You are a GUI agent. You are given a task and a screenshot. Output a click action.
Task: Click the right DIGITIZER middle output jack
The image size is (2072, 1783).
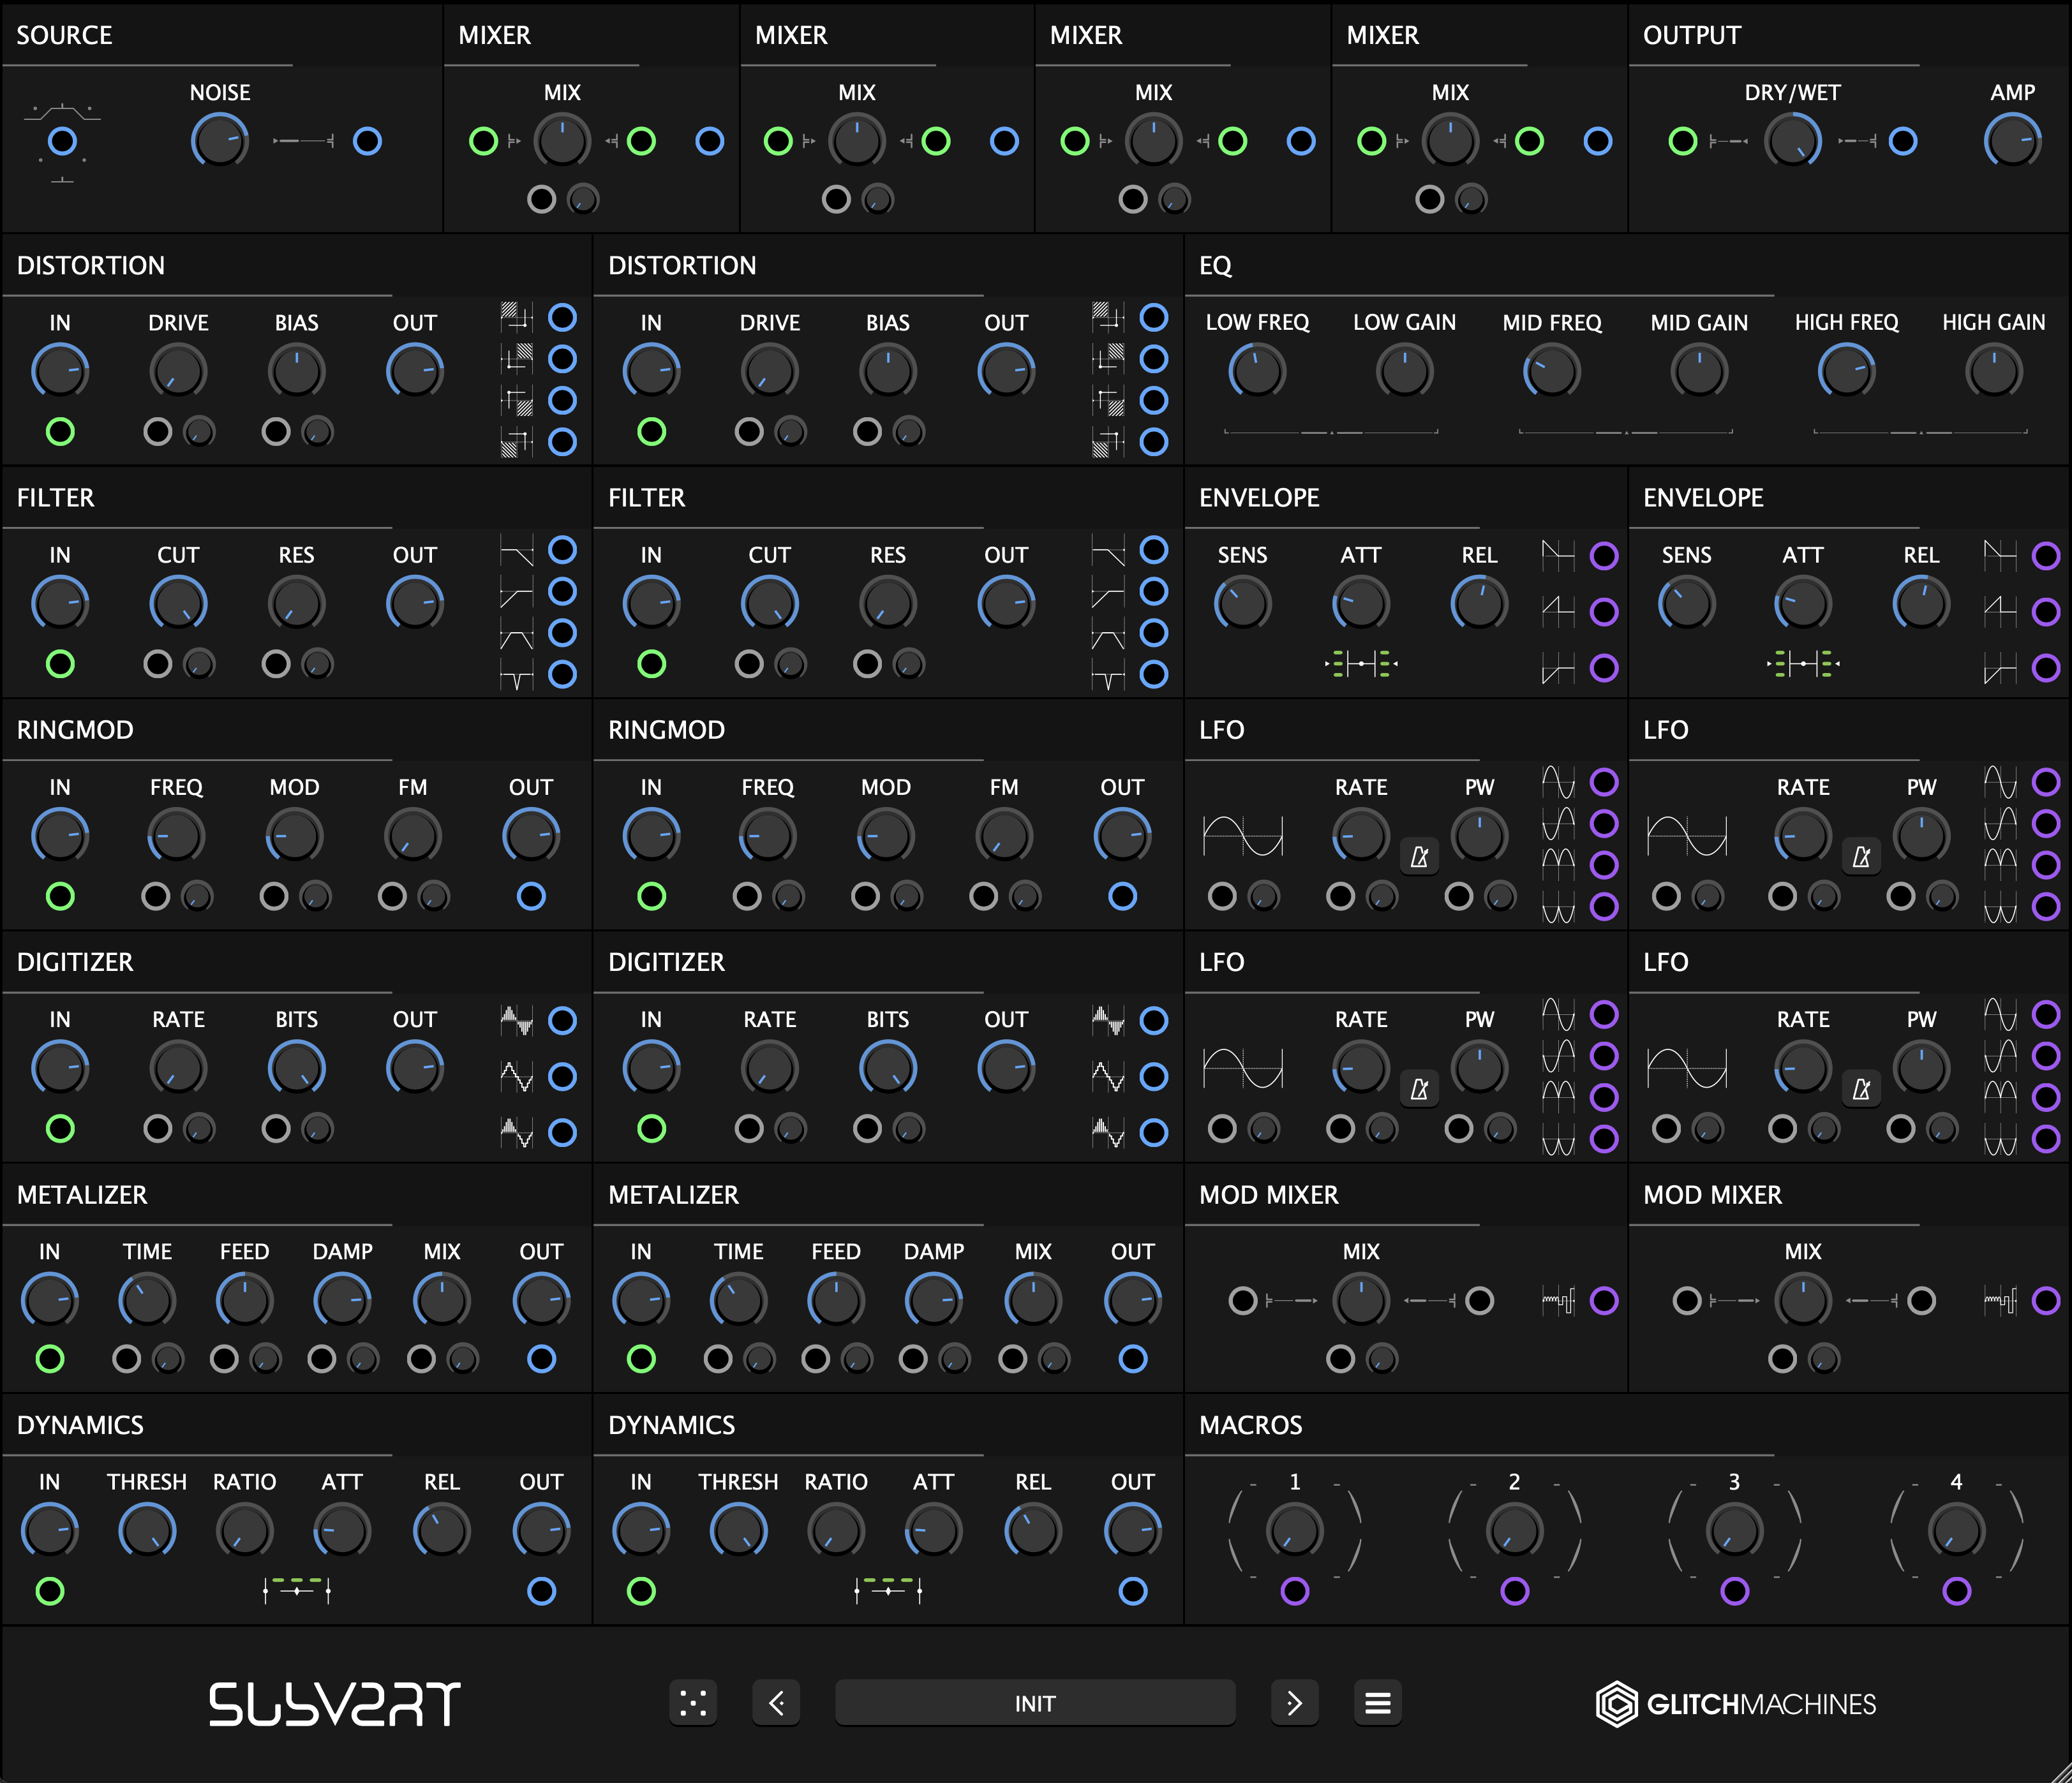[1154, 1076]
